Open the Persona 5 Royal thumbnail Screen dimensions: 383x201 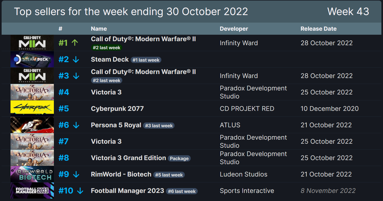click(32, 125)
